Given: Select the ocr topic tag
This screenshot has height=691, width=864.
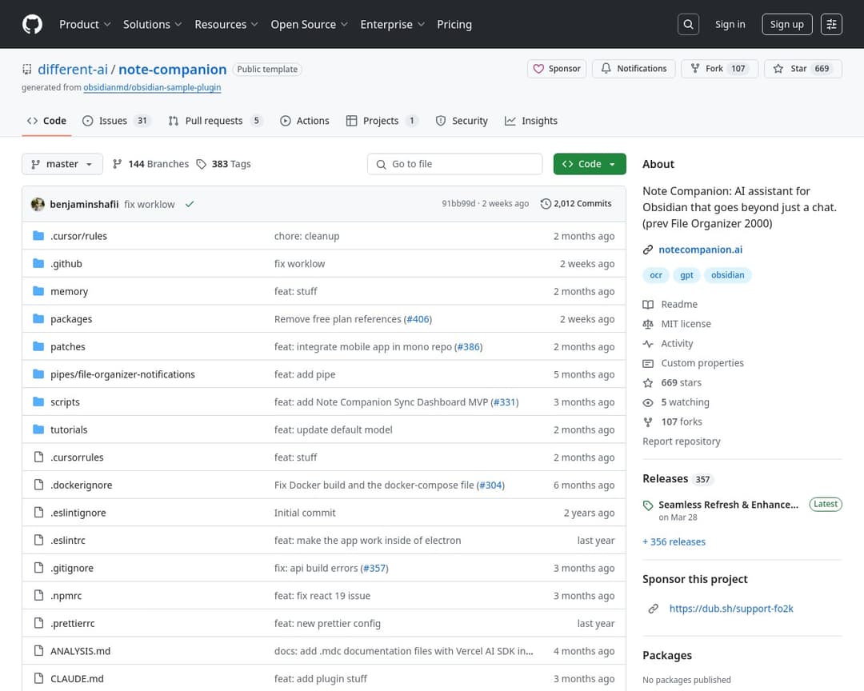Looking at the screenshot, I should [x=656, y=275].
